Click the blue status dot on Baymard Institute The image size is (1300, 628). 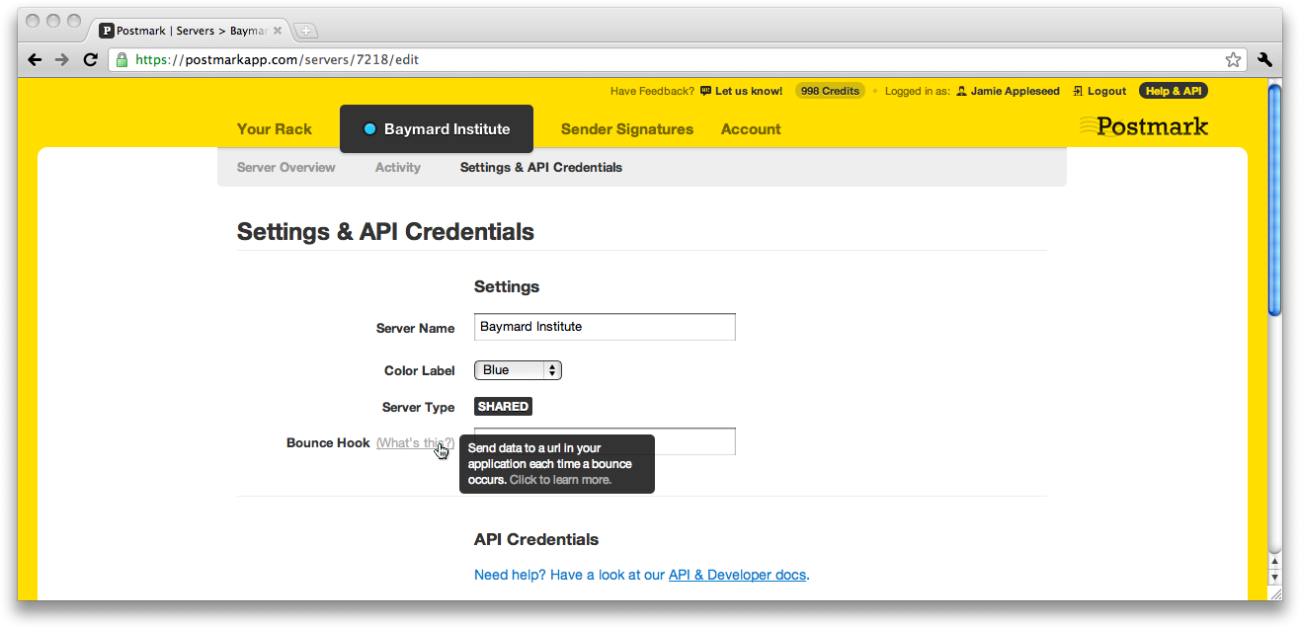370,127
